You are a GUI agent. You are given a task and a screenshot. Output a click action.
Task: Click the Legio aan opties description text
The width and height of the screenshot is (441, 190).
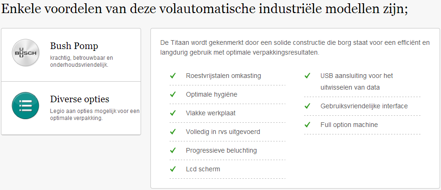click(95, 114)
